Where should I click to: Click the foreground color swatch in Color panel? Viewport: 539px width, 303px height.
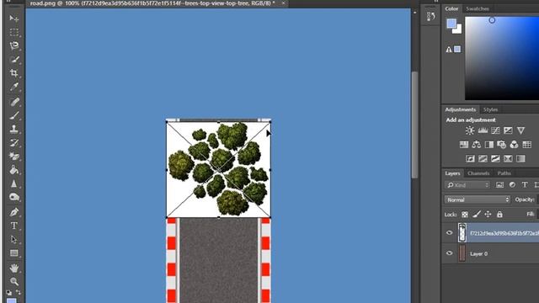(451, 24)
